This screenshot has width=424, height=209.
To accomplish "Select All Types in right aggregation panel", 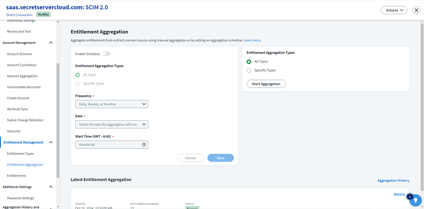I will tap(249, 62).
